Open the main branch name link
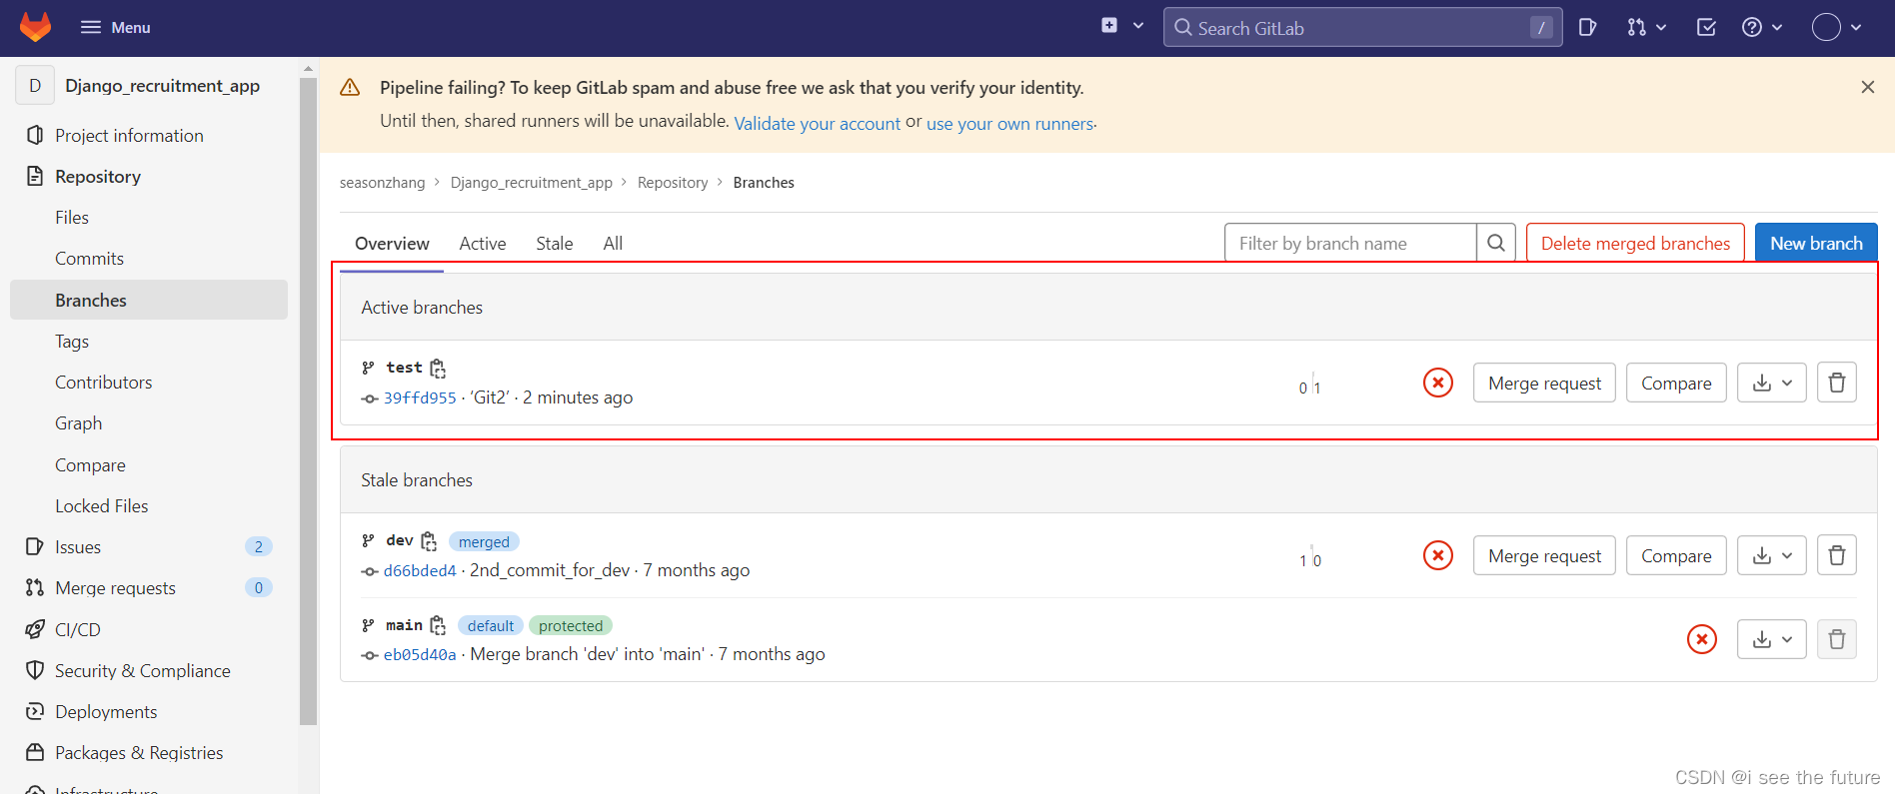 click(x=404, y=625)
